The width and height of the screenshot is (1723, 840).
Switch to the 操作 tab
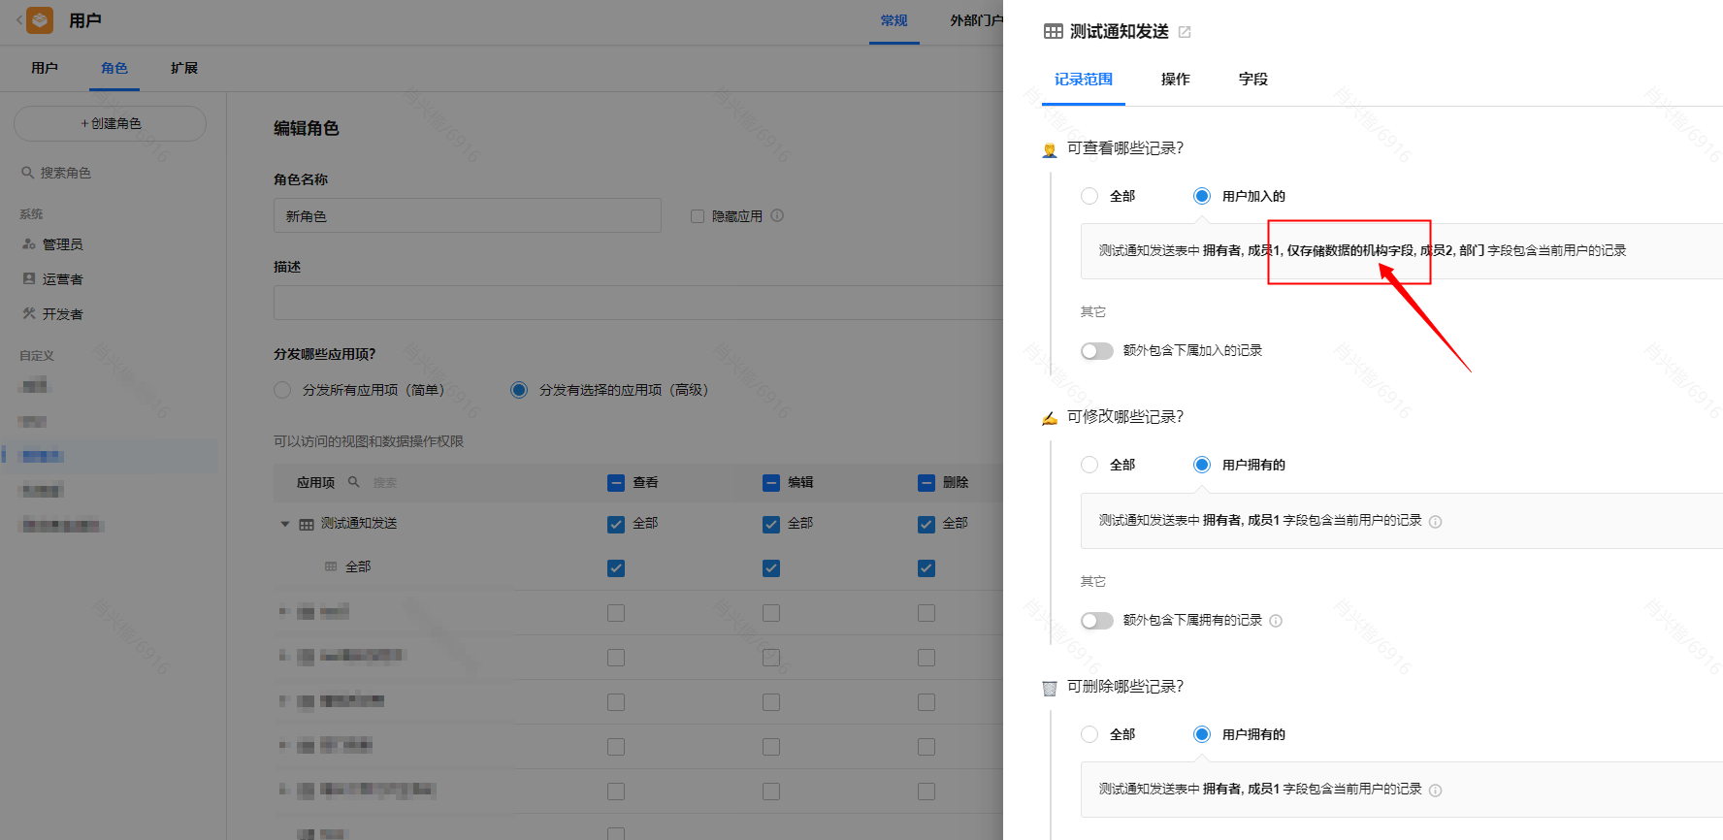pyautogui.click(x=1175, y=80)
